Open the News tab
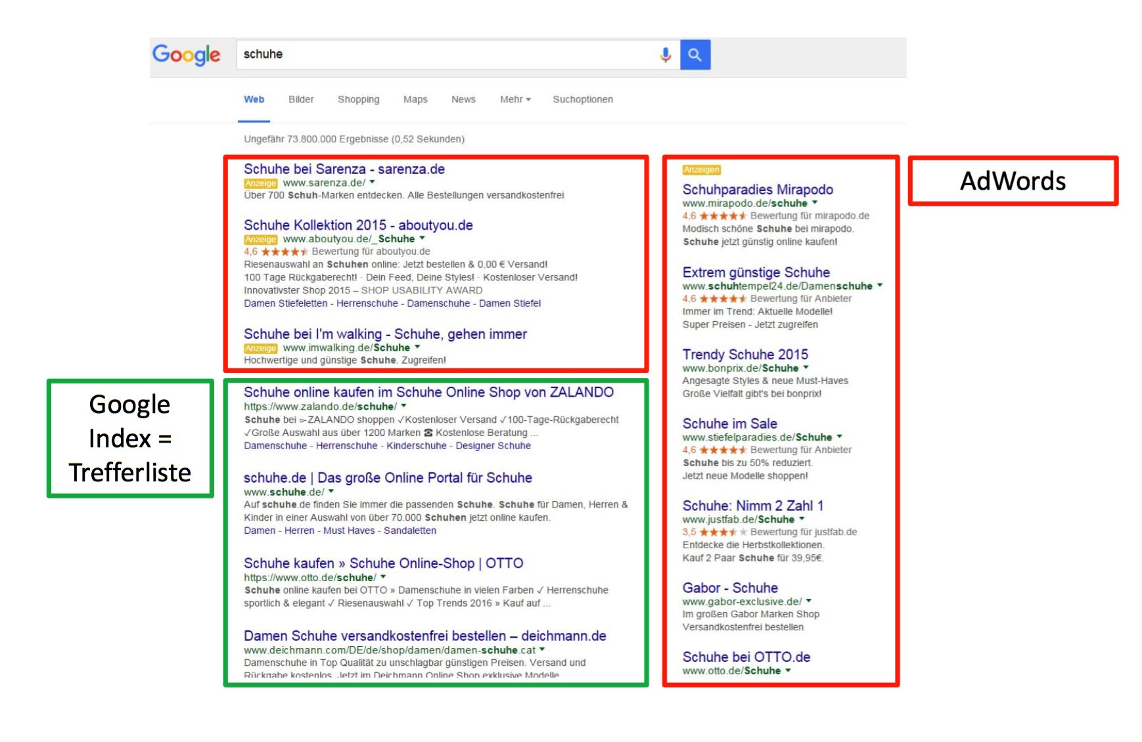Image resolution: width=1142 pixels, height=742 pixels. click(463, 99)
